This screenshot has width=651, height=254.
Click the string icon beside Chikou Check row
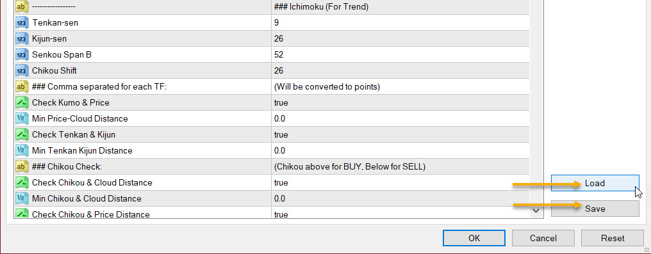(22, 166)
